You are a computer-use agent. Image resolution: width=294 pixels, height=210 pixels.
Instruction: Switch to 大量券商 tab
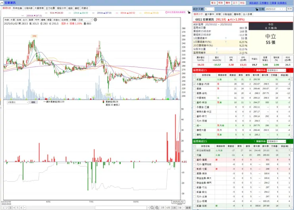click(39, 8)
